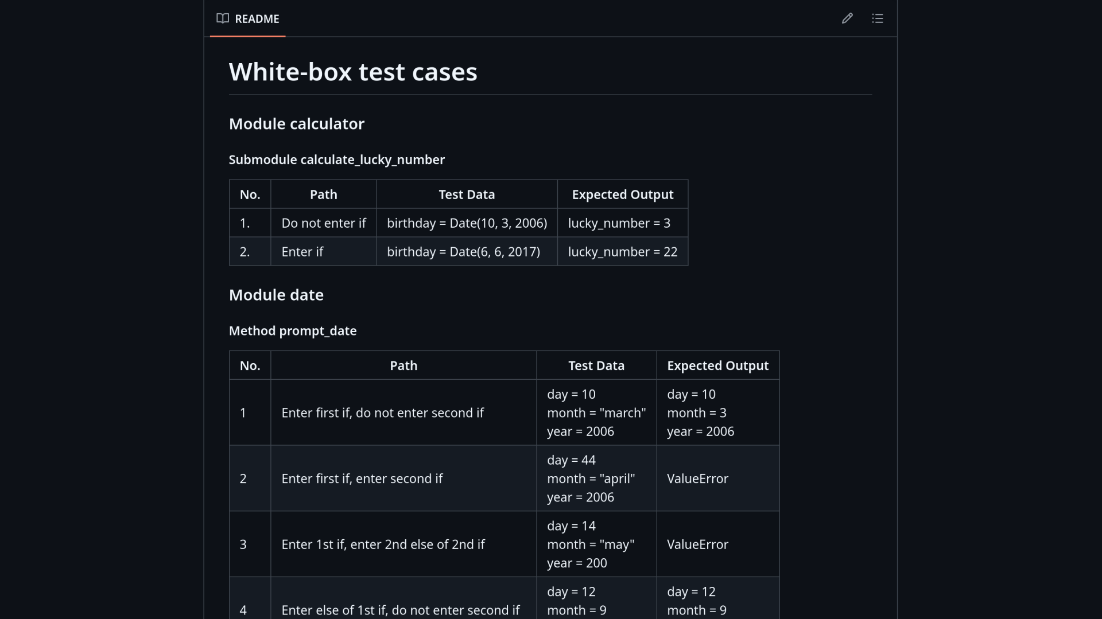This screenshot has height=619, width=1102.
Task: Click the Module date heading
Action: click(276, 295)
